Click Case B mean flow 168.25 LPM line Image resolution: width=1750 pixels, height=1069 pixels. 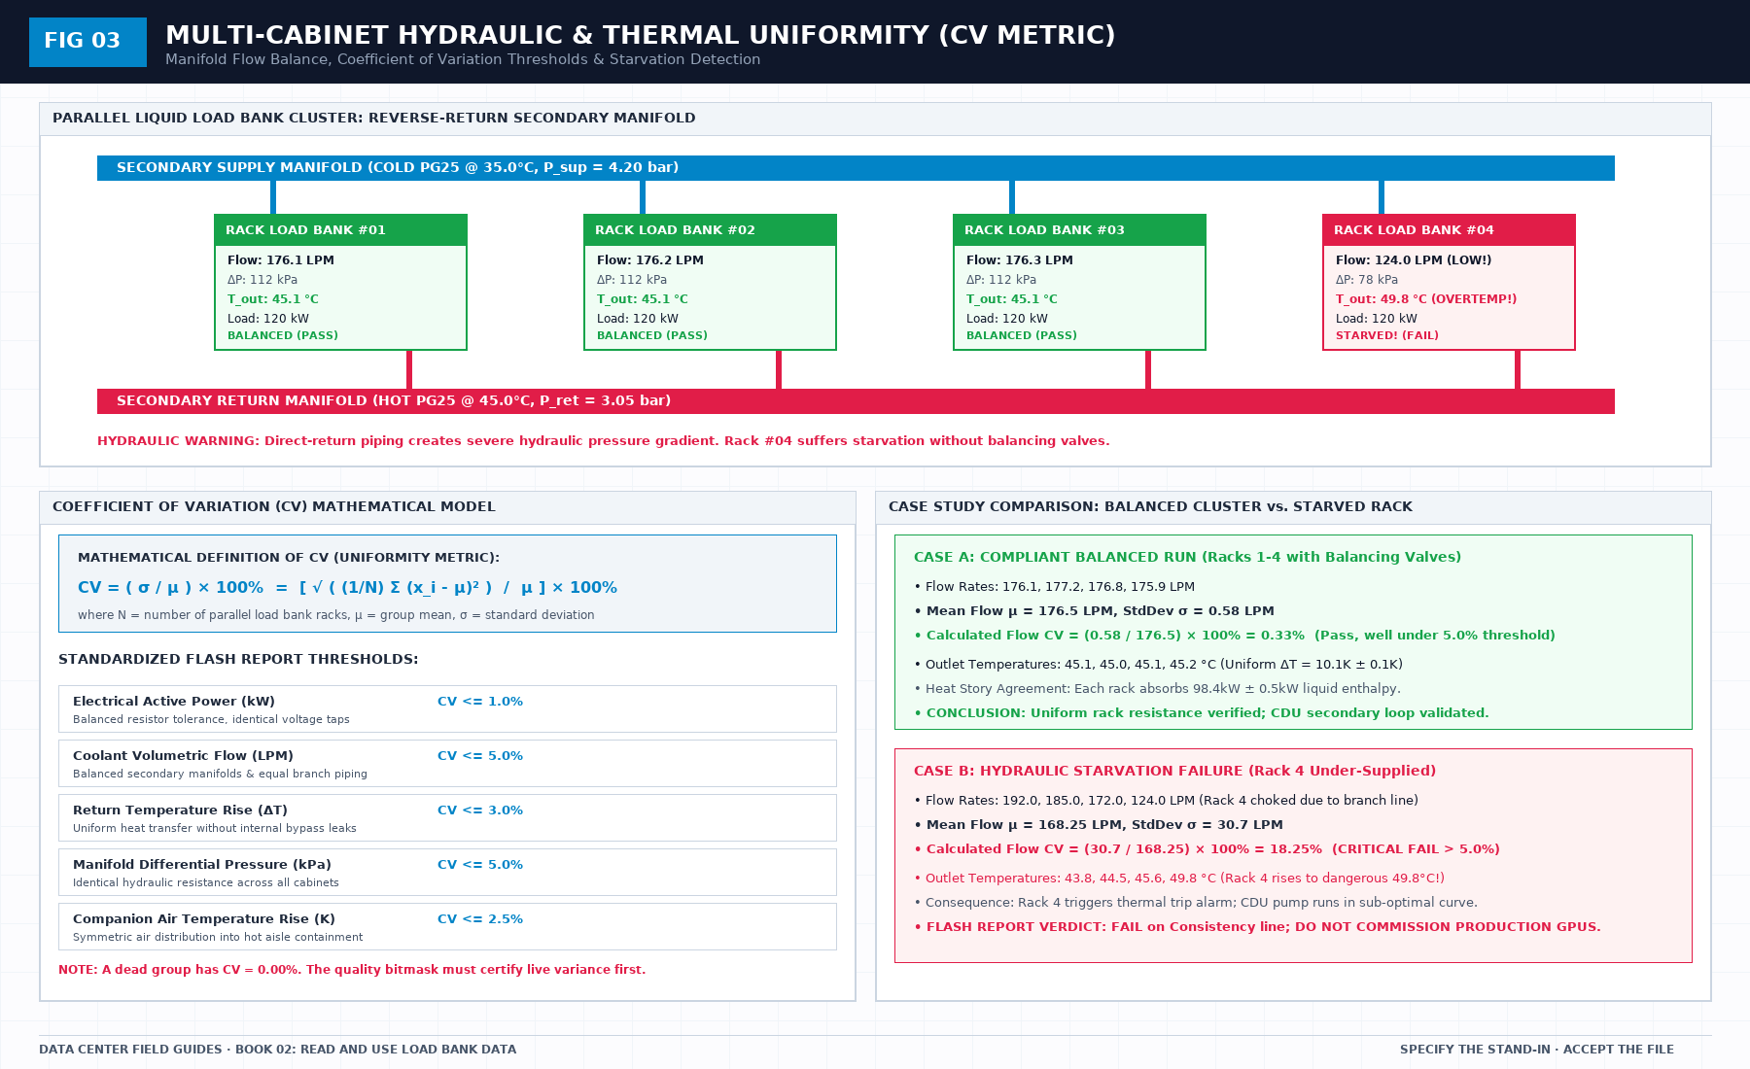coord(1099,825)
